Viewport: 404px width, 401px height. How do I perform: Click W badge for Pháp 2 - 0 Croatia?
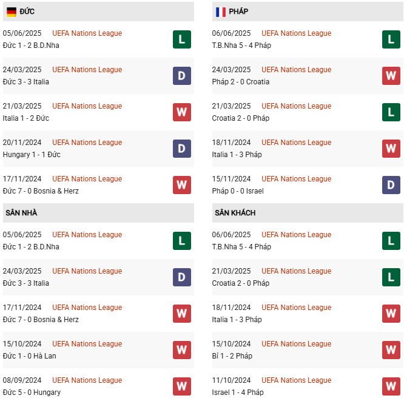(x=391, y=76)
